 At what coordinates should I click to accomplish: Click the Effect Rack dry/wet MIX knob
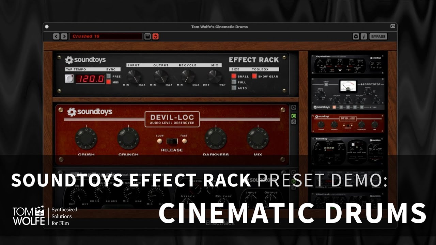tap(215, 76)
